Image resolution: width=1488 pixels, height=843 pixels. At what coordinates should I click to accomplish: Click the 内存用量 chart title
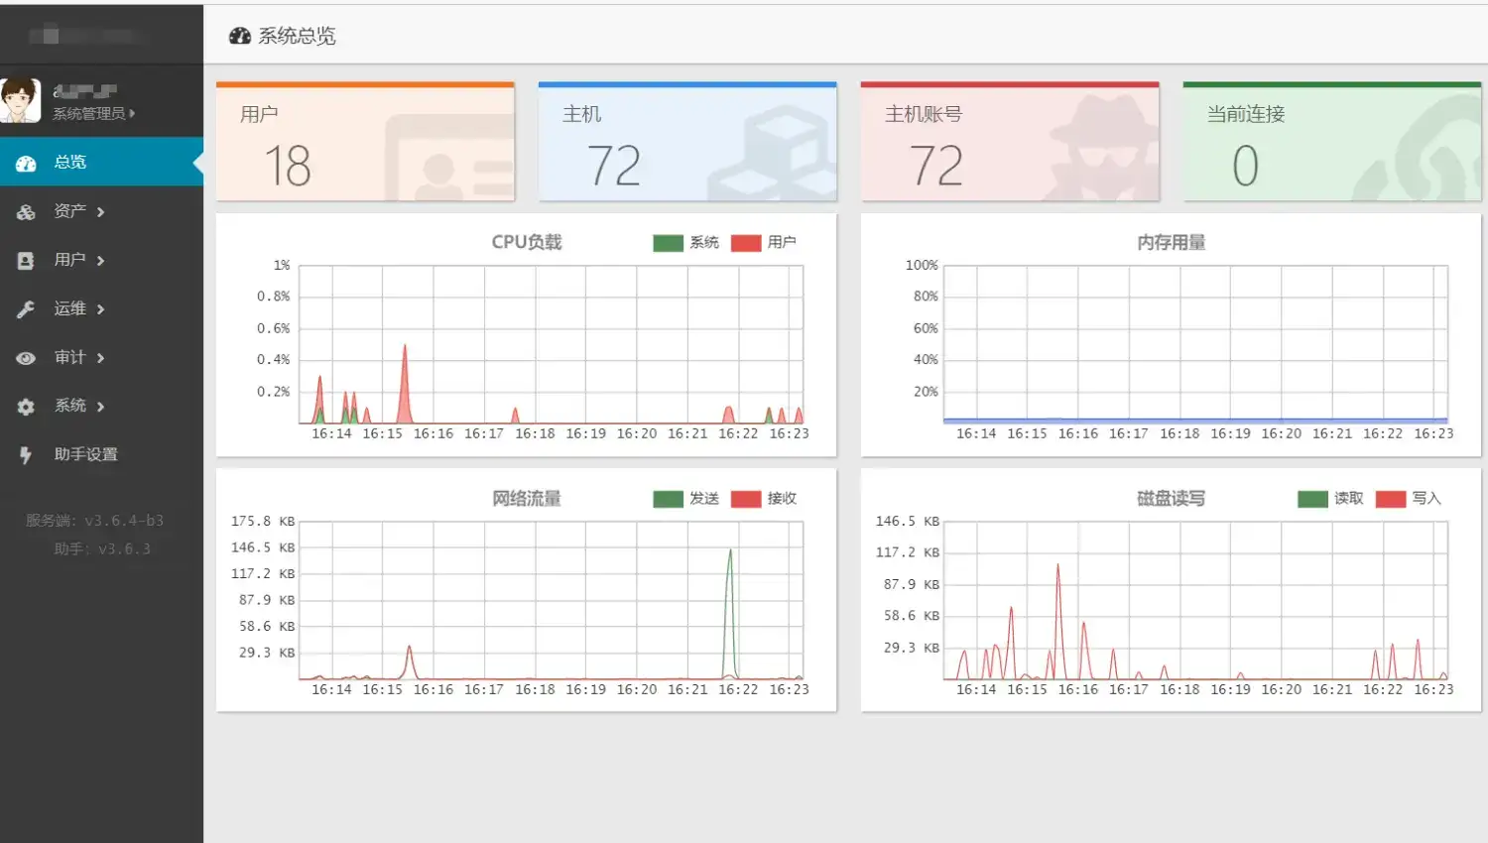1172,242
